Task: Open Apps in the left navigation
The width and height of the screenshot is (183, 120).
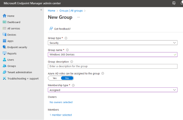Action: click(11, 41)
